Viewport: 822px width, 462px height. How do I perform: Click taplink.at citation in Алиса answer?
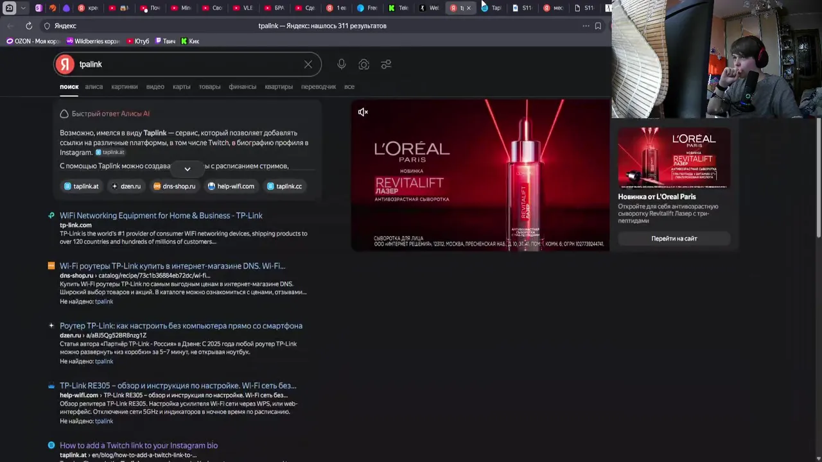tap(110, 152)
